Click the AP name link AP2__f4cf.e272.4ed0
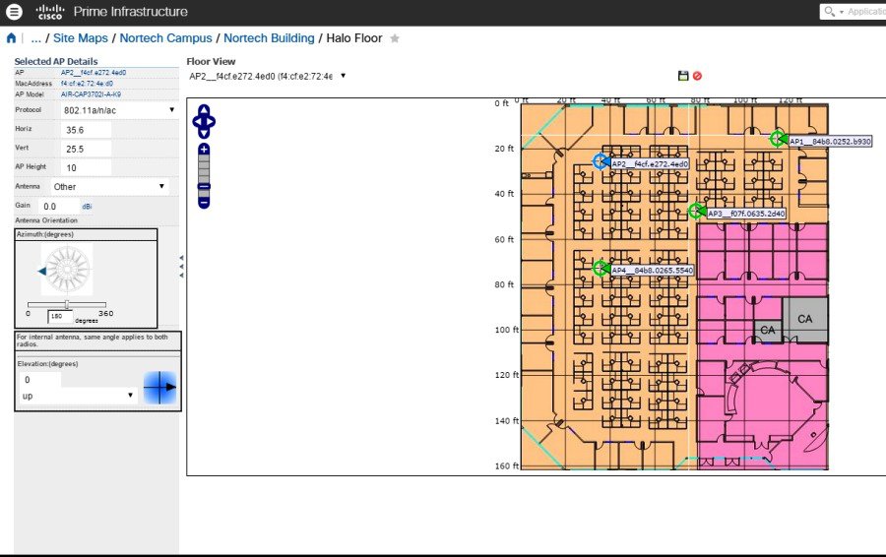This screenshot has width=886, height=557. click(94, 72)
